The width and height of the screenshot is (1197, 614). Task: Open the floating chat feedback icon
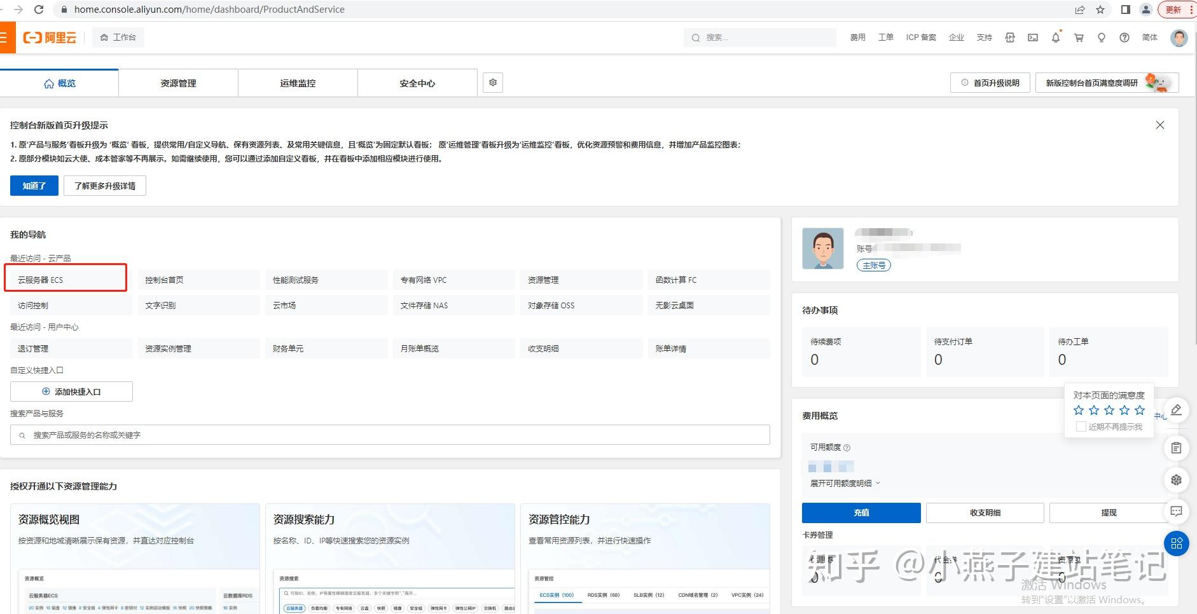[x=1177, y=511]
